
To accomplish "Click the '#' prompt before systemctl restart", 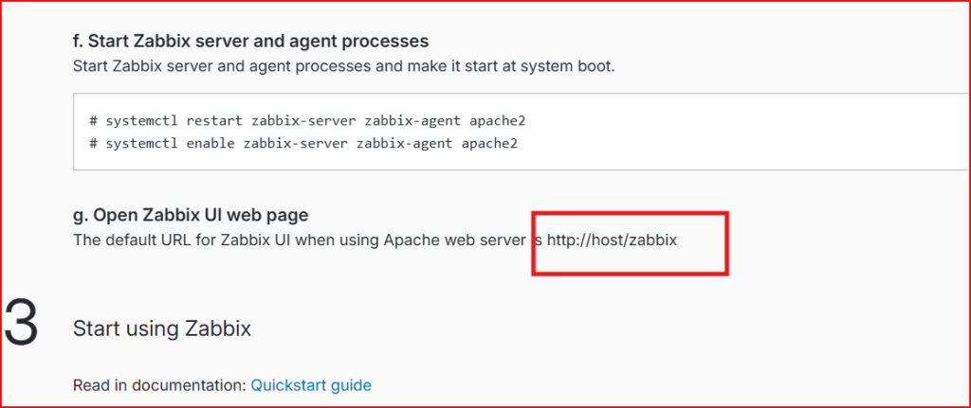I will coord(94,120).
